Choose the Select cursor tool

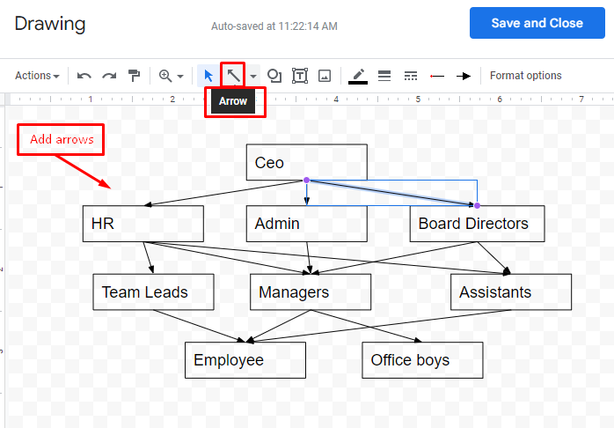pos(208,75)
